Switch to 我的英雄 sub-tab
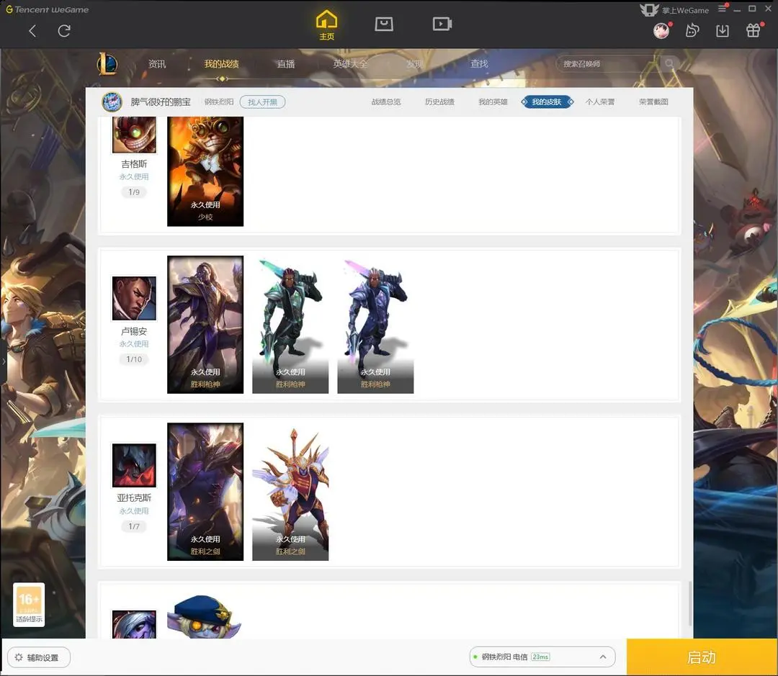This screenshot has height=676, width=778. [x=493, y=102]
